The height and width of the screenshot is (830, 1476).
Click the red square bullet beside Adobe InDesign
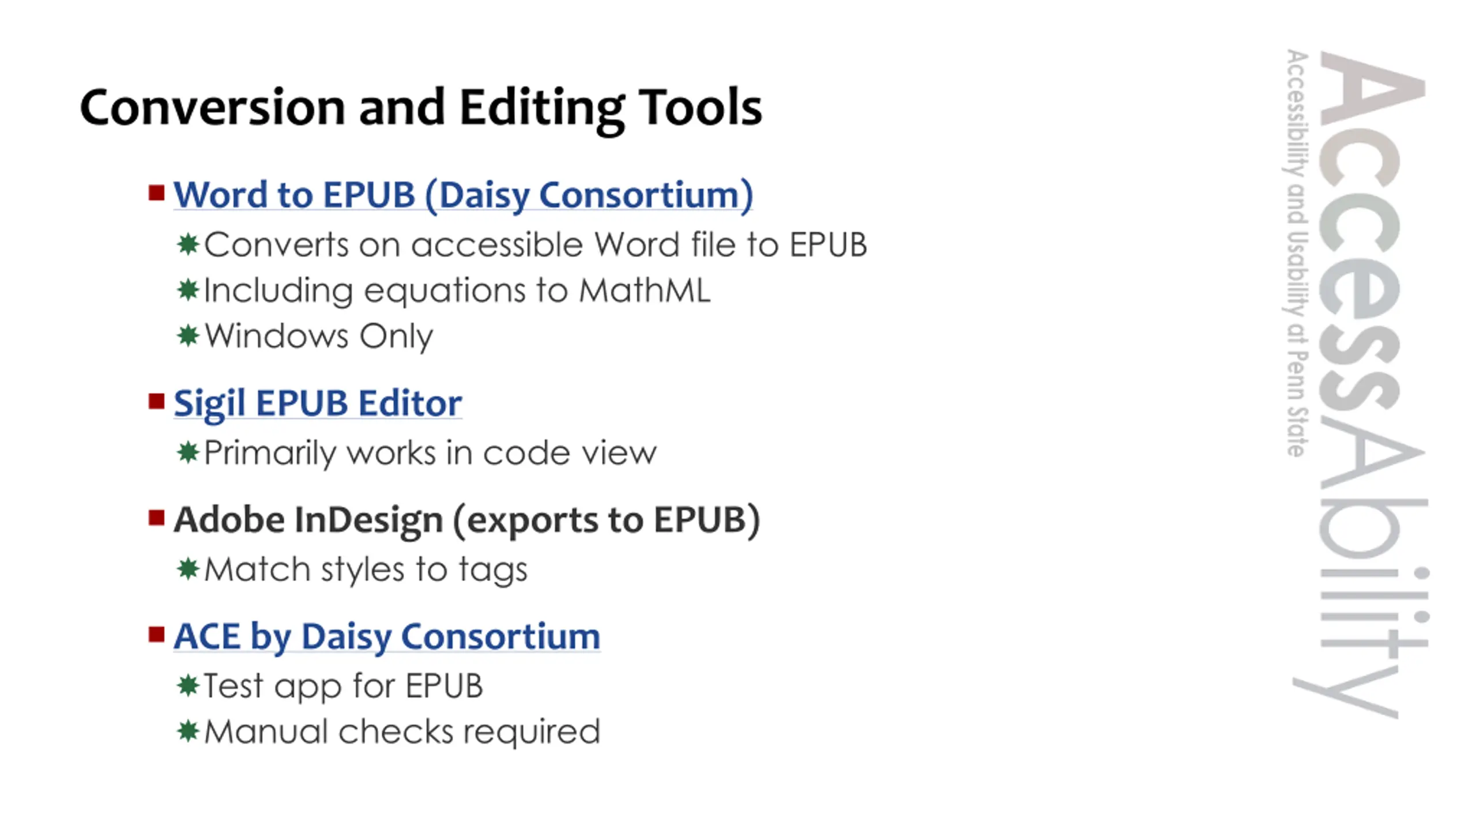(156, 518)
